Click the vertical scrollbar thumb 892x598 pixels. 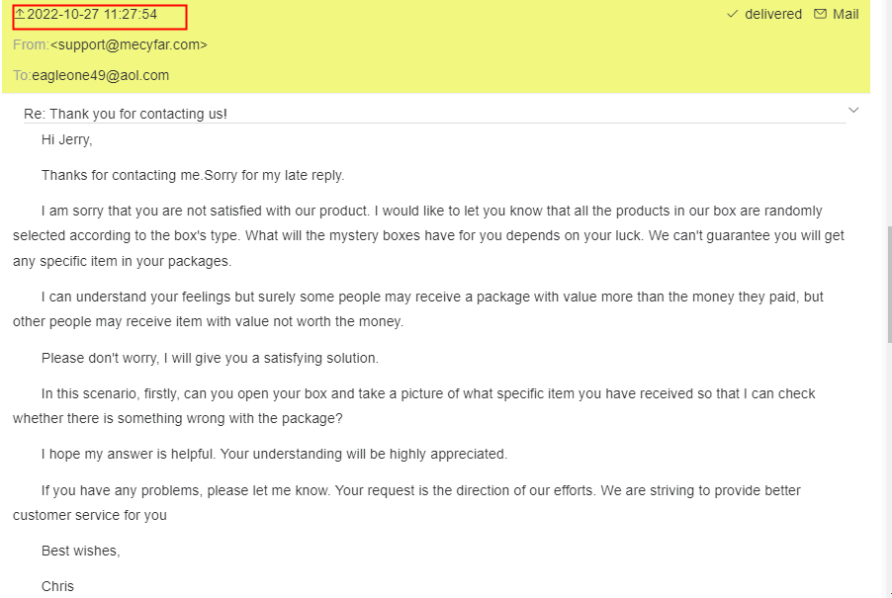point(887,284)
